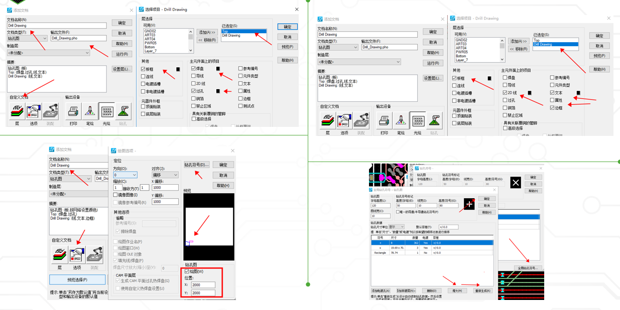This screenshot has width=620, height=310.
Task: Toggle 文本 checkbox in upper-right Select Items dialog
Action: [552, 93]
